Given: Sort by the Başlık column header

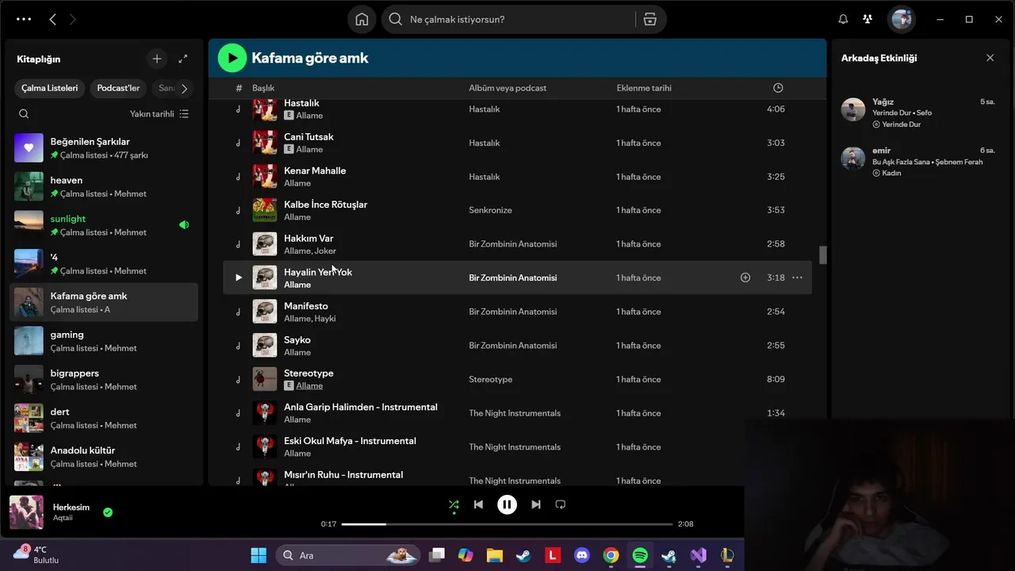Looking at the screenshot, I should click(x=263, y=88).
